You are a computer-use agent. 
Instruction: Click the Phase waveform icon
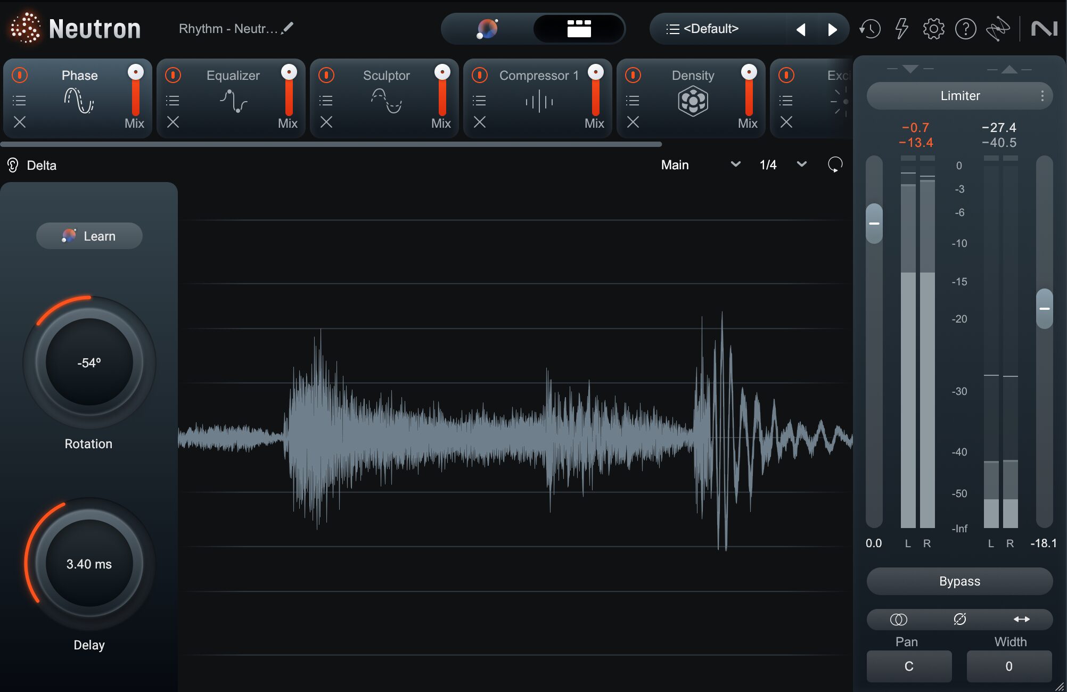(x=79, y=101)
